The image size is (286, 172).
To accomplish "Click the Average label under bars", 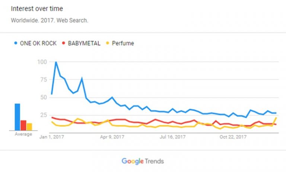I will pyautogui.click(x=23, y=134).
